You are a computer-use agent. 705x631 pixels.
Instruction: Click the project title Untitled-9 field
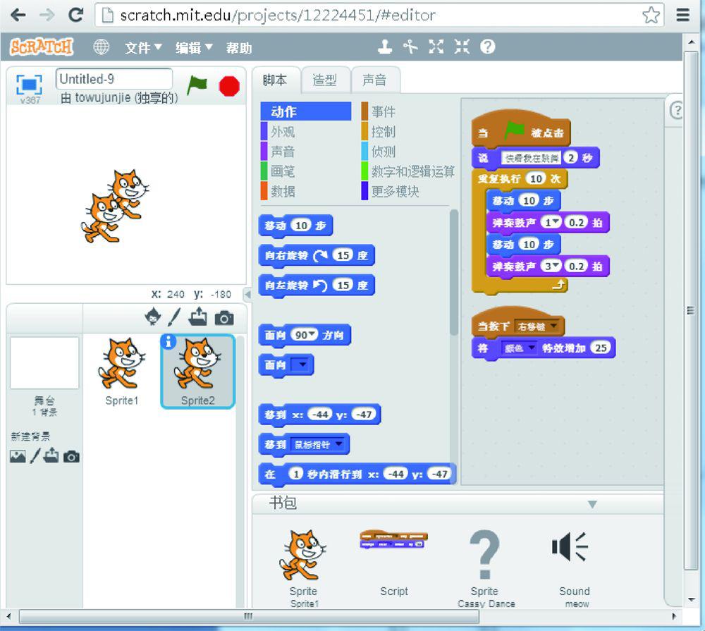point(114,79)
